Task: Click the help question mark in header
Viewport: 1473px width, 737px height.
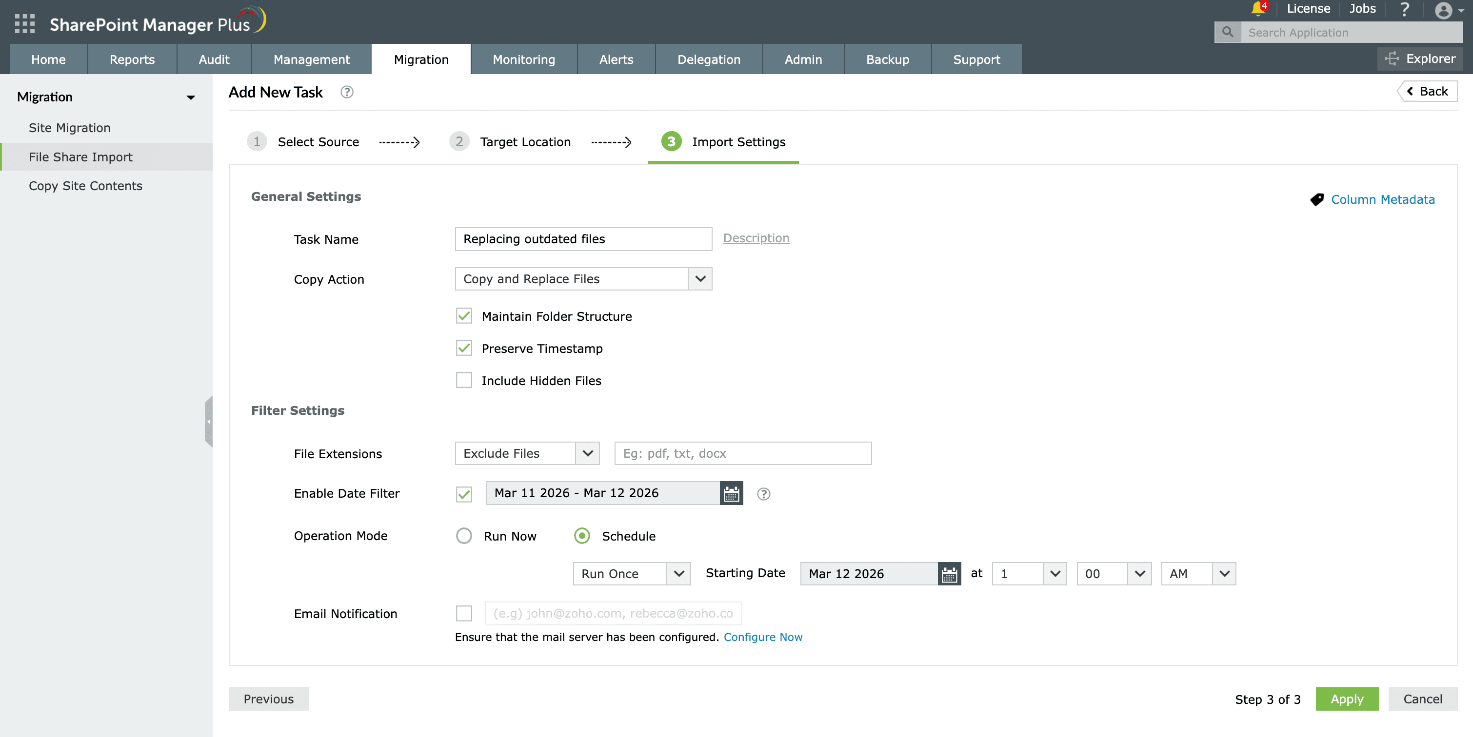Action: [x=1404, y=9]
